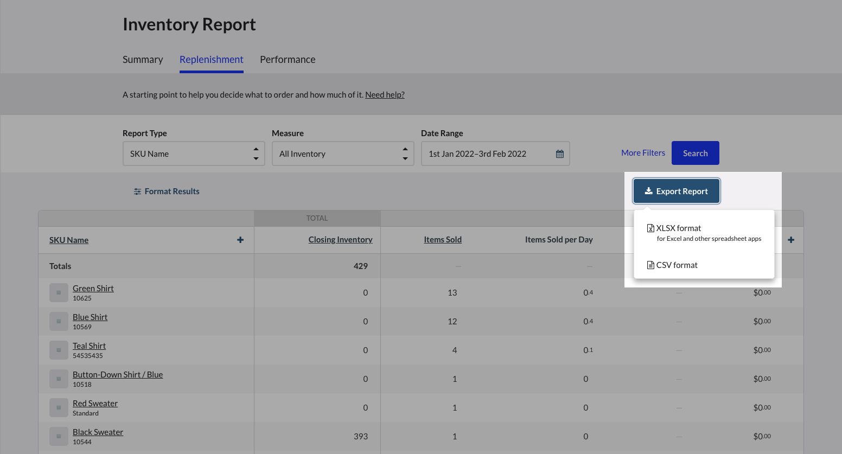Open the Report Type dropdown
The height and width of the screenshot is (454, 842).
[193, 154]
